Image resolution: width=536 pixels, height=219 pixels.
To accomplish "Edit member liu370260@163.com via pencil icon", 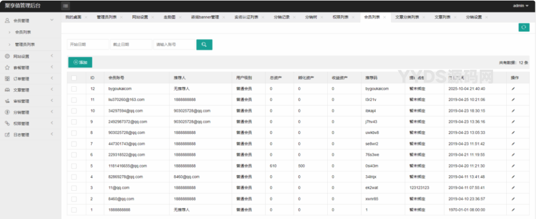I will [x=513, y=100].
